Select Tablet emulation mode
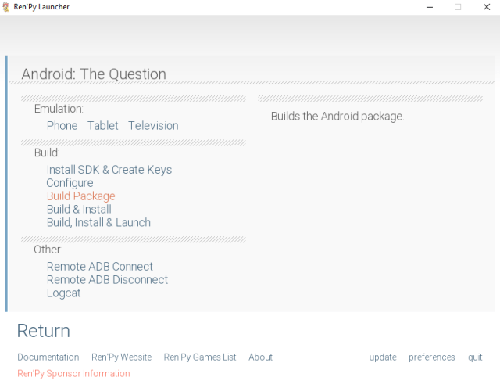This screenshot has width=500, height=388. (103, 126)
